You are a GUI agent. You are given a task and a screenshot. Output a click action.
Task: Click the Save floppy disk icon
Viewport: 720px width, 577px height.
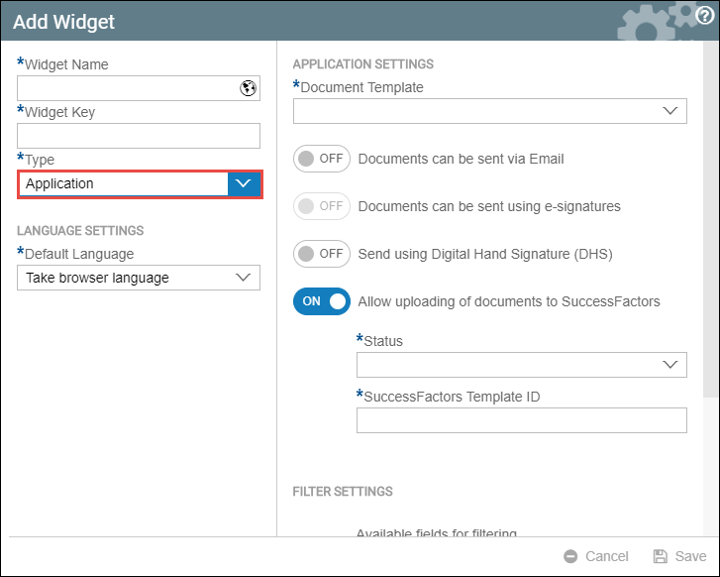click(x=661, y=556)
